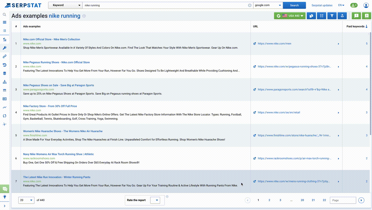Open the green chat widget icon
The height and width of the screenshot is (210, 372).
pos(4,189)
